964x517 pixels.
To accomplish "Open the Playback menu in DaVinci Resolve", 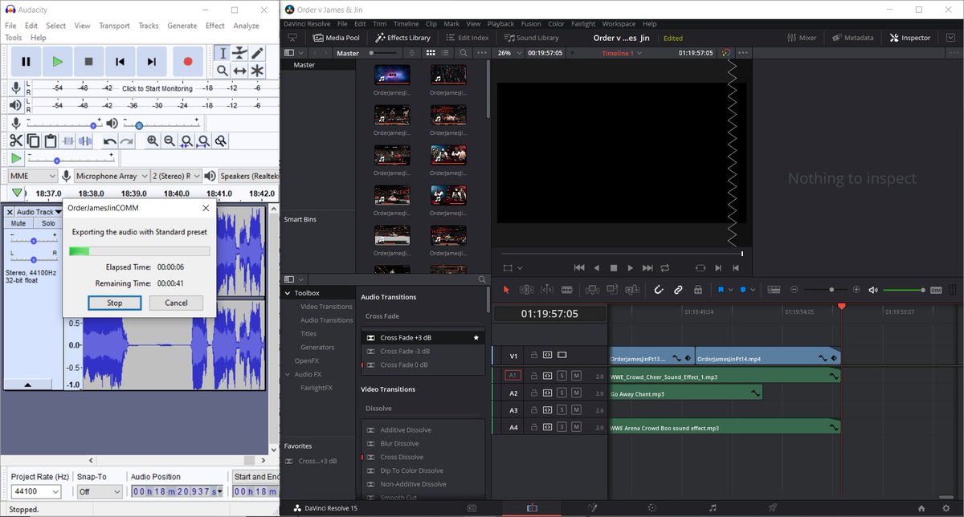I will [500, 24].
